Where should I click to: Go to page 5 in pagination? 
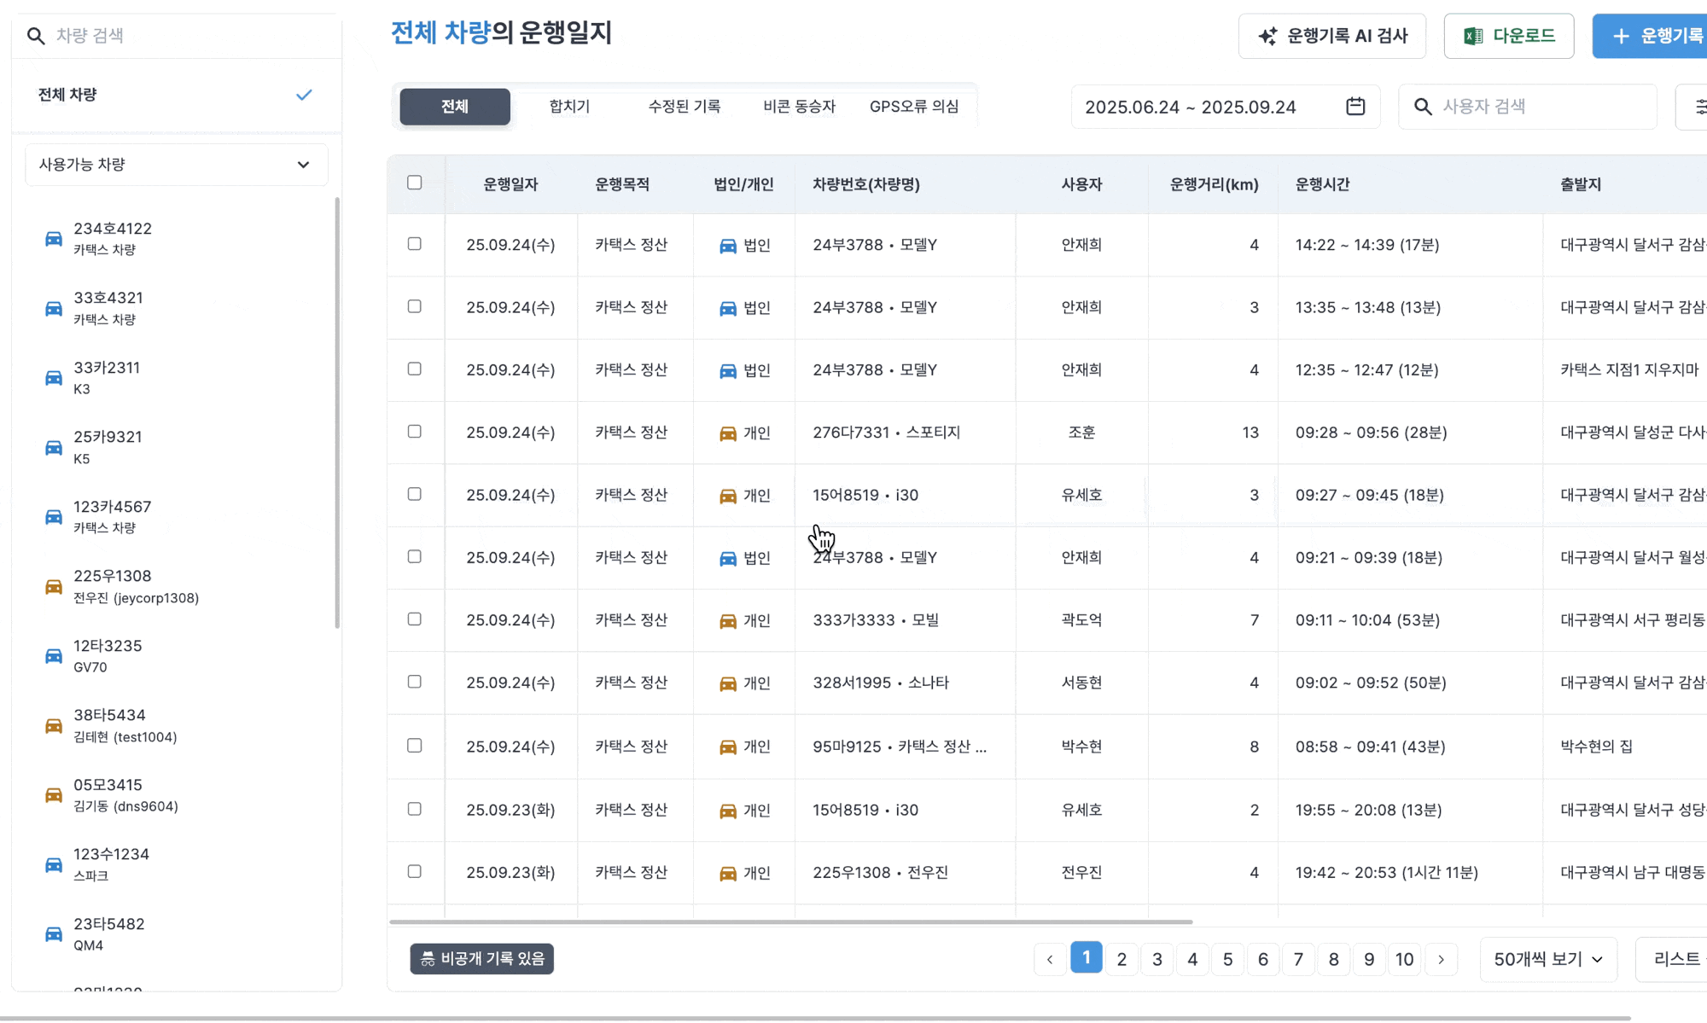coord(1227,959)
